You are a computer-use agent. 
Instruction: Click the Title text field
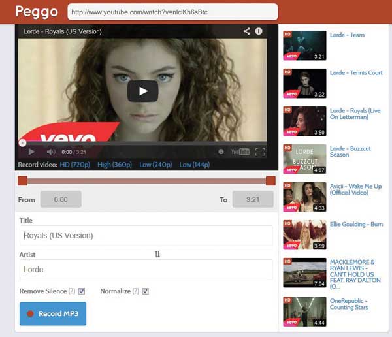(146, 236)
